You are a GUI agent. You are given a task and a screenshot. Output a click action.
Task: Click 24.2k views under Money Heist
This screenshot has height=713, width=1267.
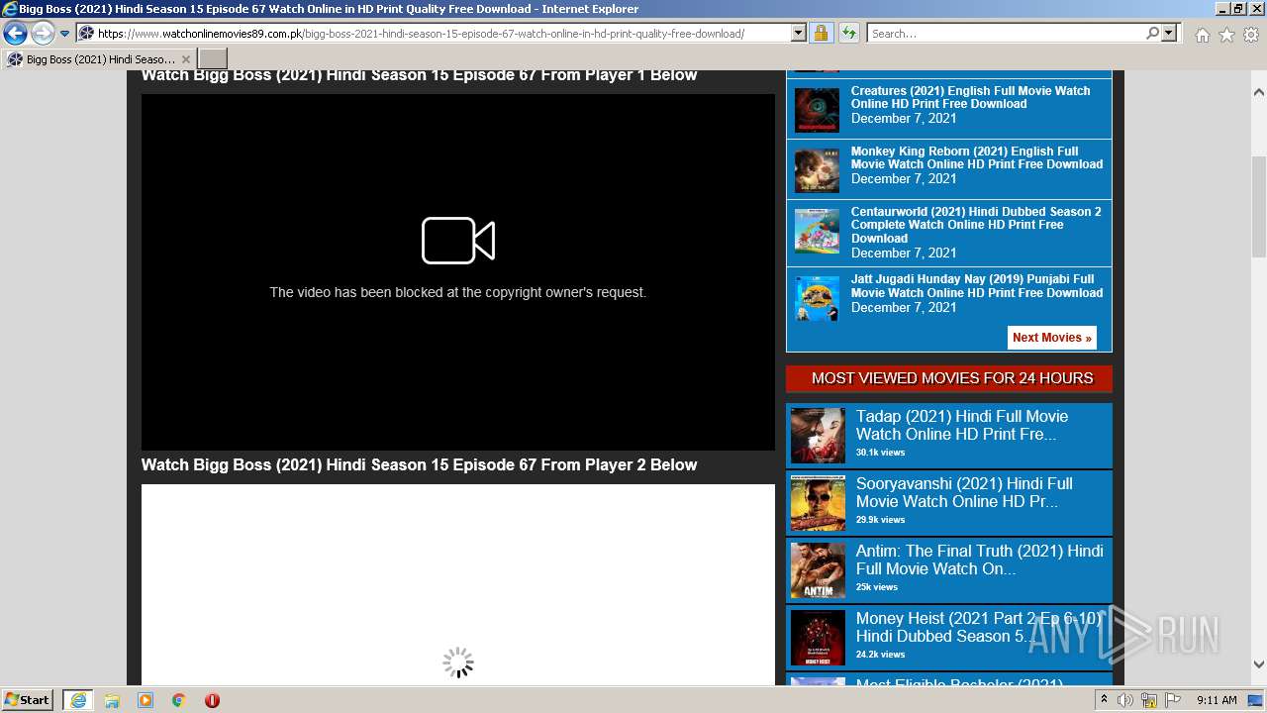click(880, 655)
